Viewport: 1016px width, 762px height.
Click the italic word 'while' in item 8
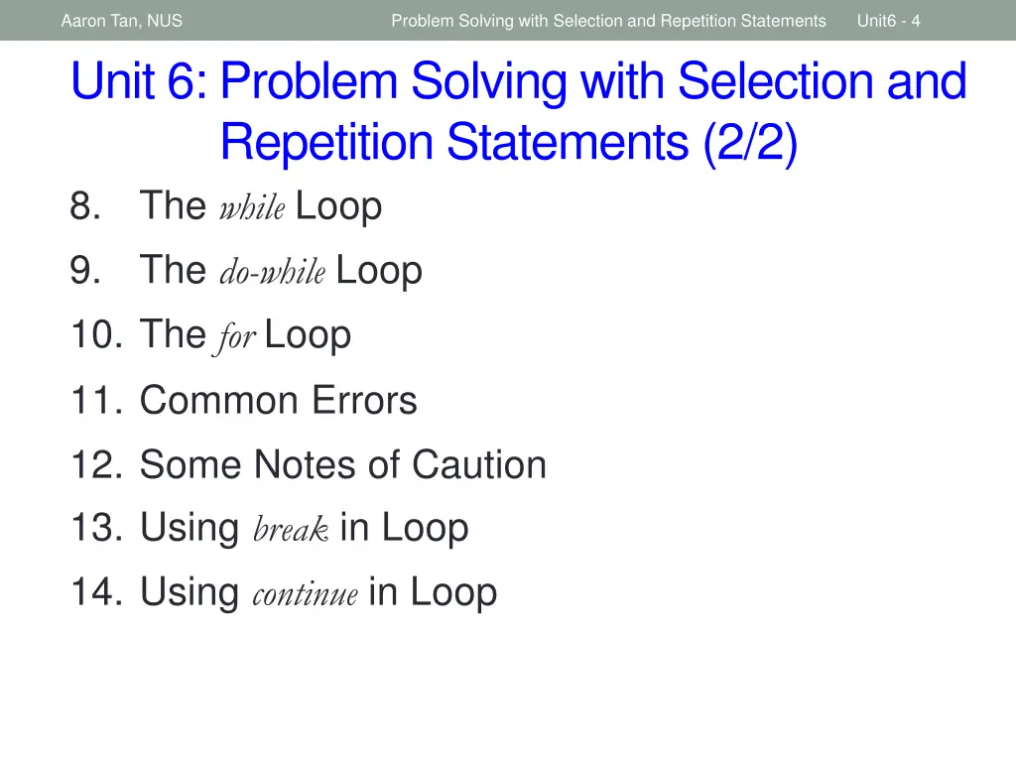[251, 208]
